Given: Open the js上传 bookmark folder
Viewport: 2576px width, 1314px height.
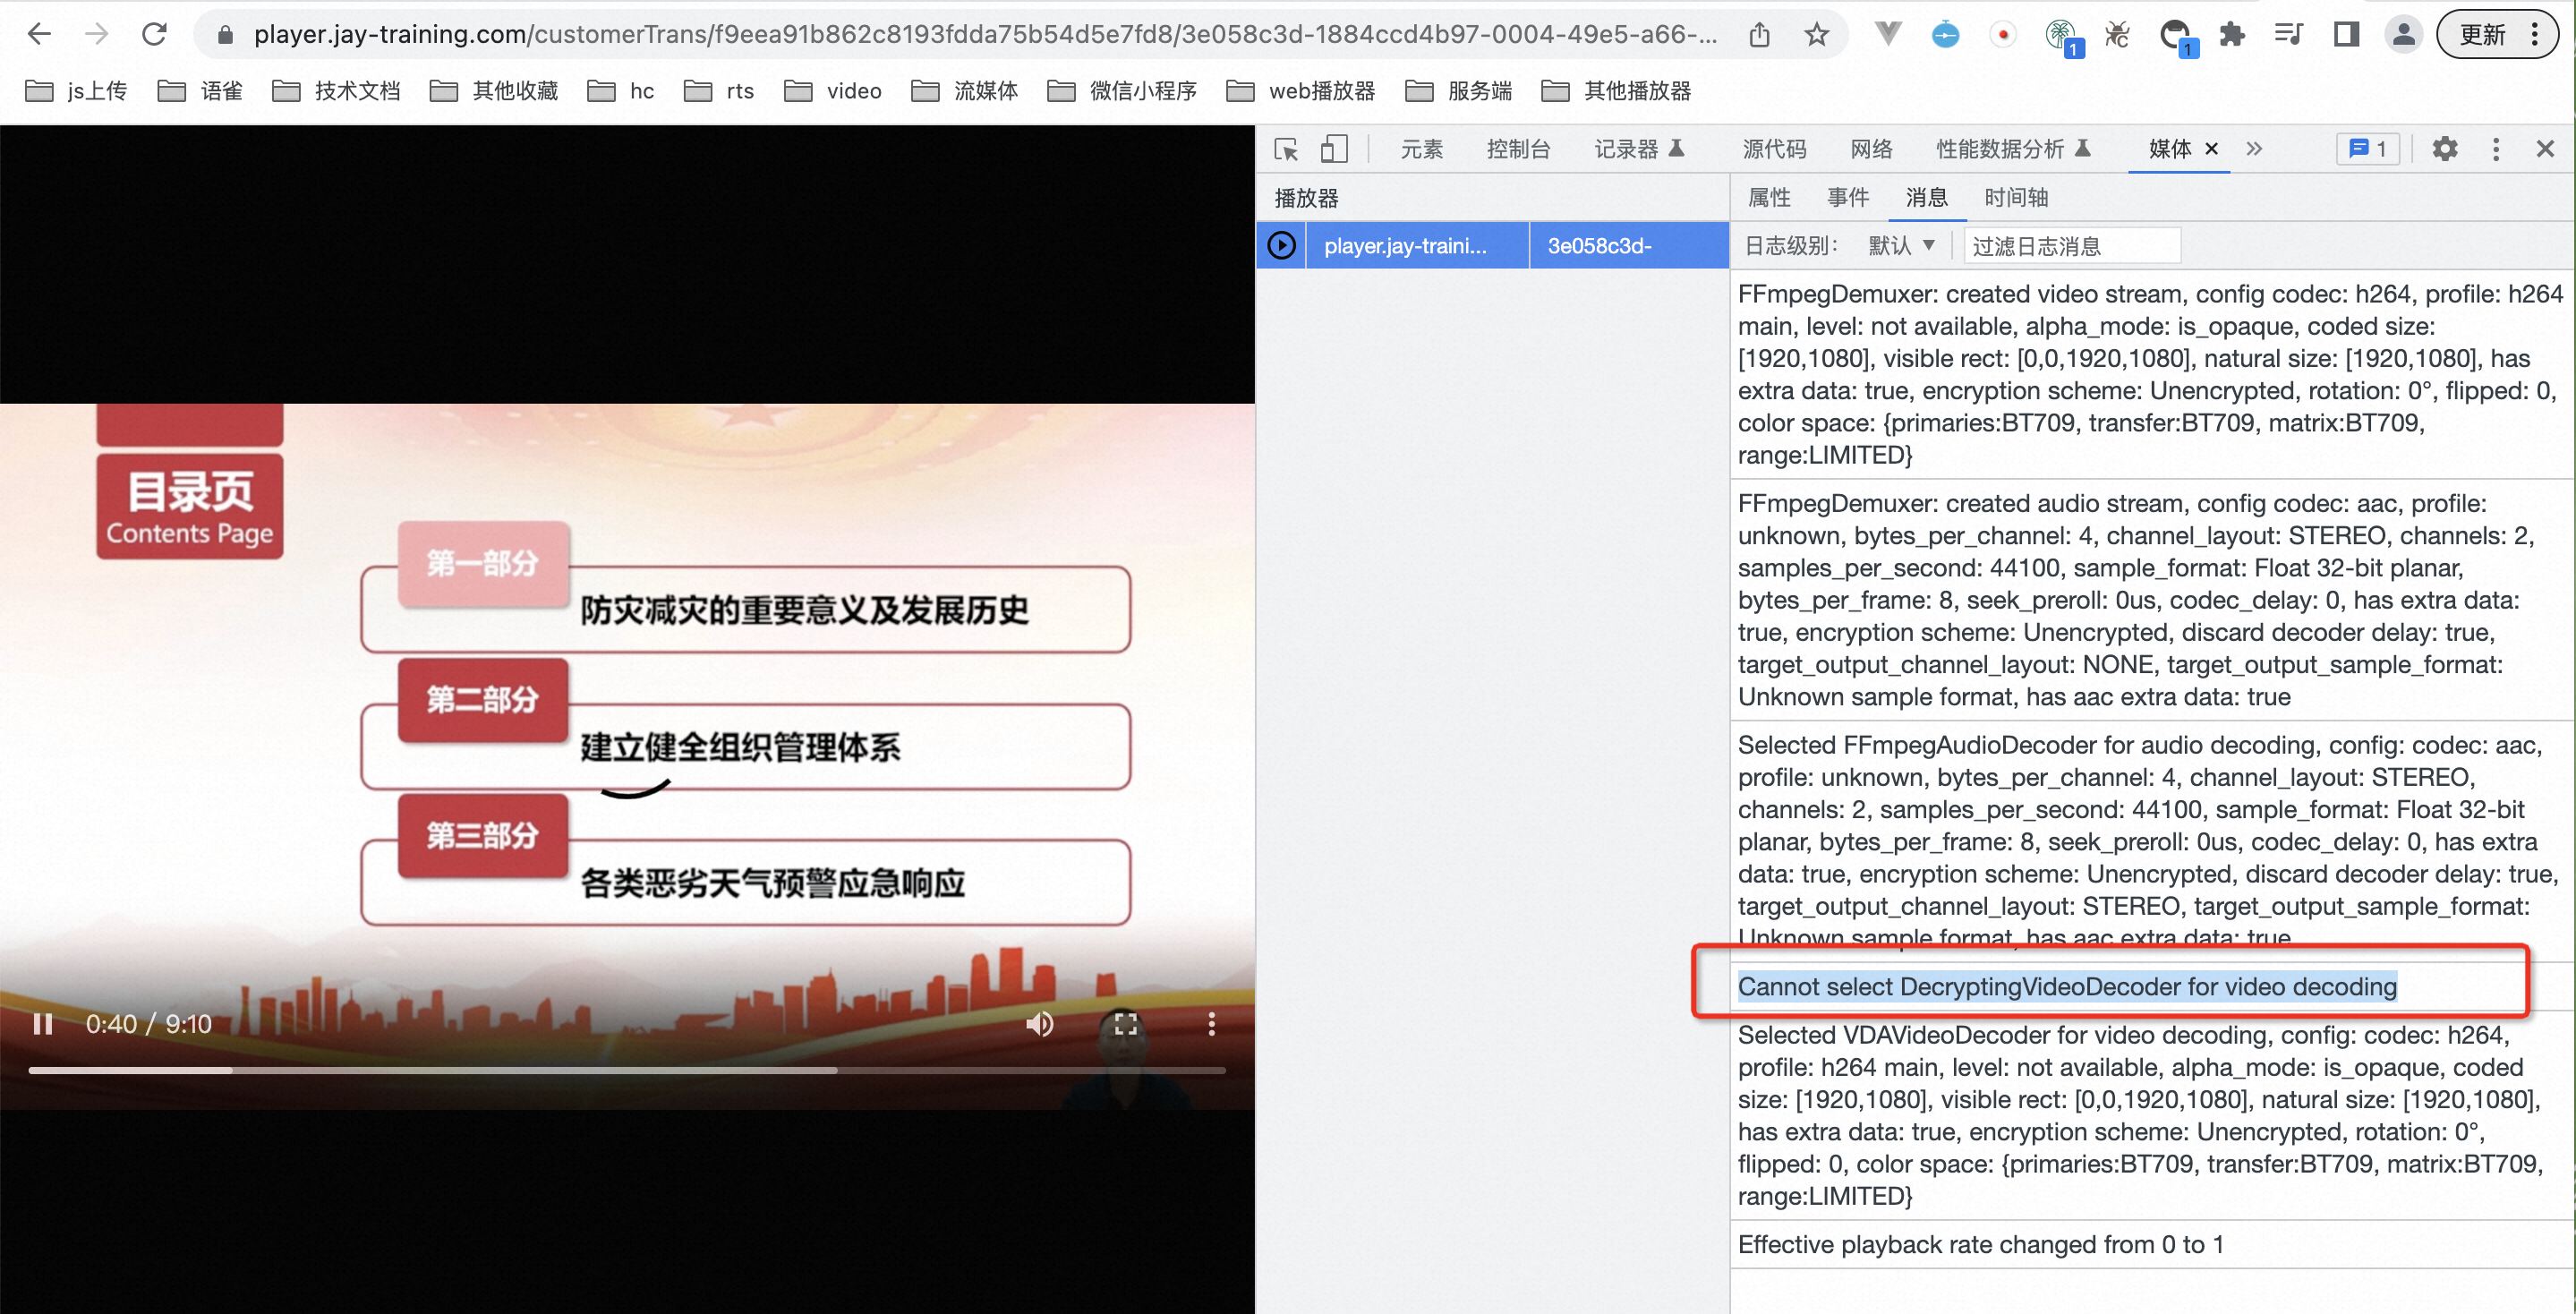Looking at the screenshot, I should [x=76, y=91].
